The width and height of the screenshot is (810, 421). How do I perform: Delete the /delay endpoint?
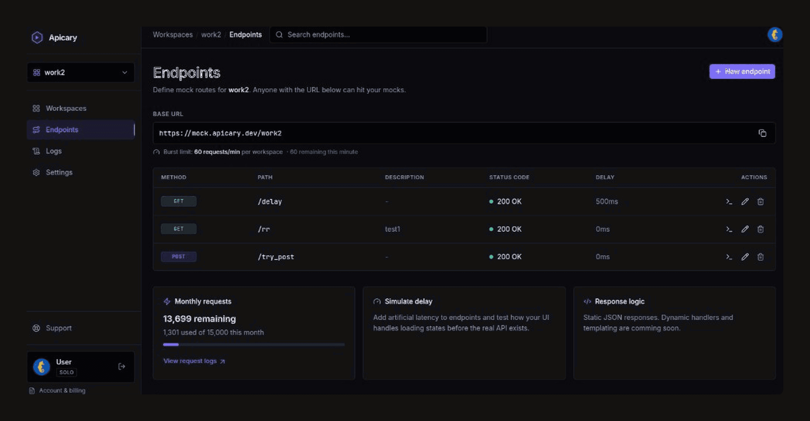click(x=760, y=201)
